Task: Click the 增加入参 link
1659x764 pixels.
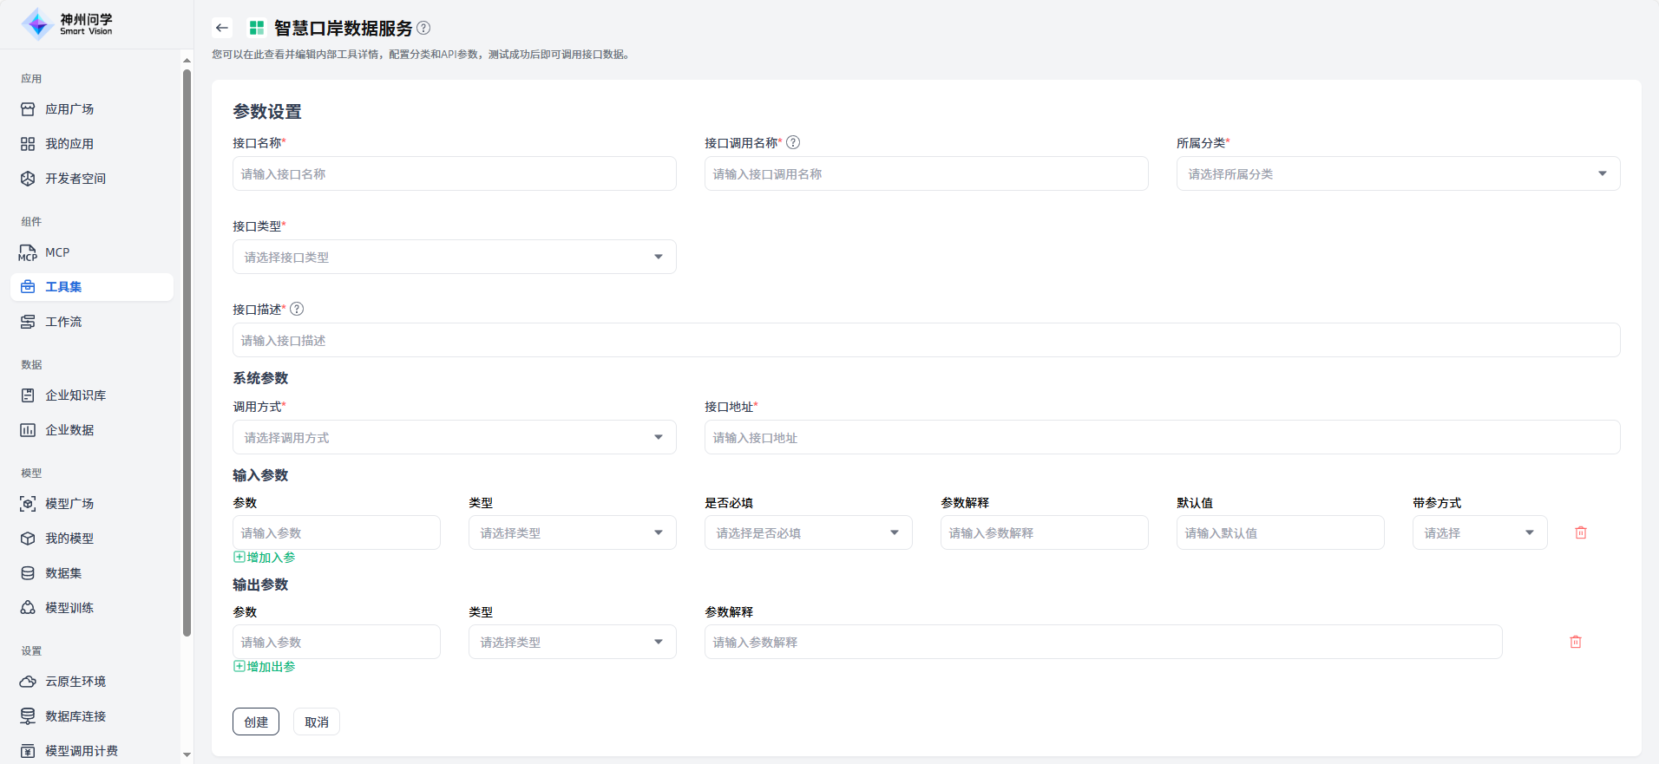Action: 265,558
